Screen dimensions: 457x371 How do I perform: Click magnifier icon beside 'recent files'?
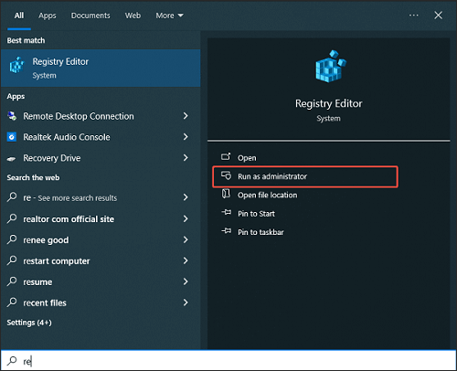[x=12, y=302]
